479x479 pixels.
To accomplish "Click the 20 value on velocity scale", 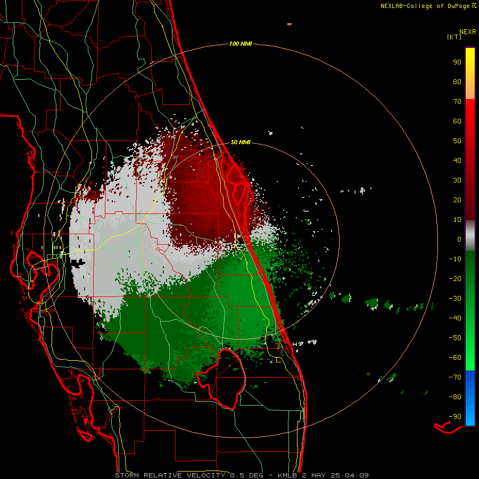I will [457, 200].
